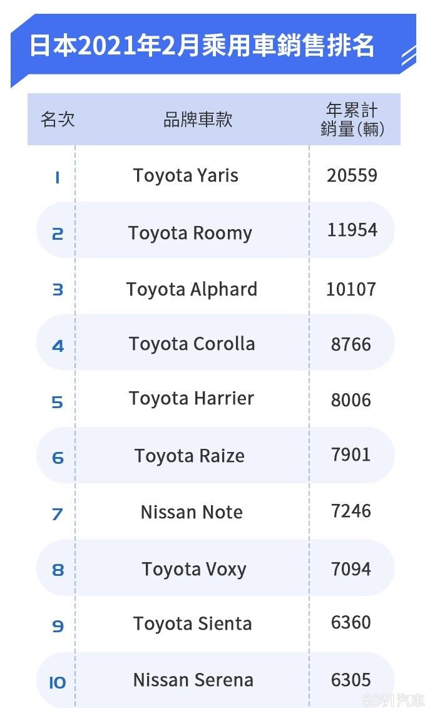425x708 pixels.
Task: Select the Toyota Harrier entry
Action: [192, 399]
